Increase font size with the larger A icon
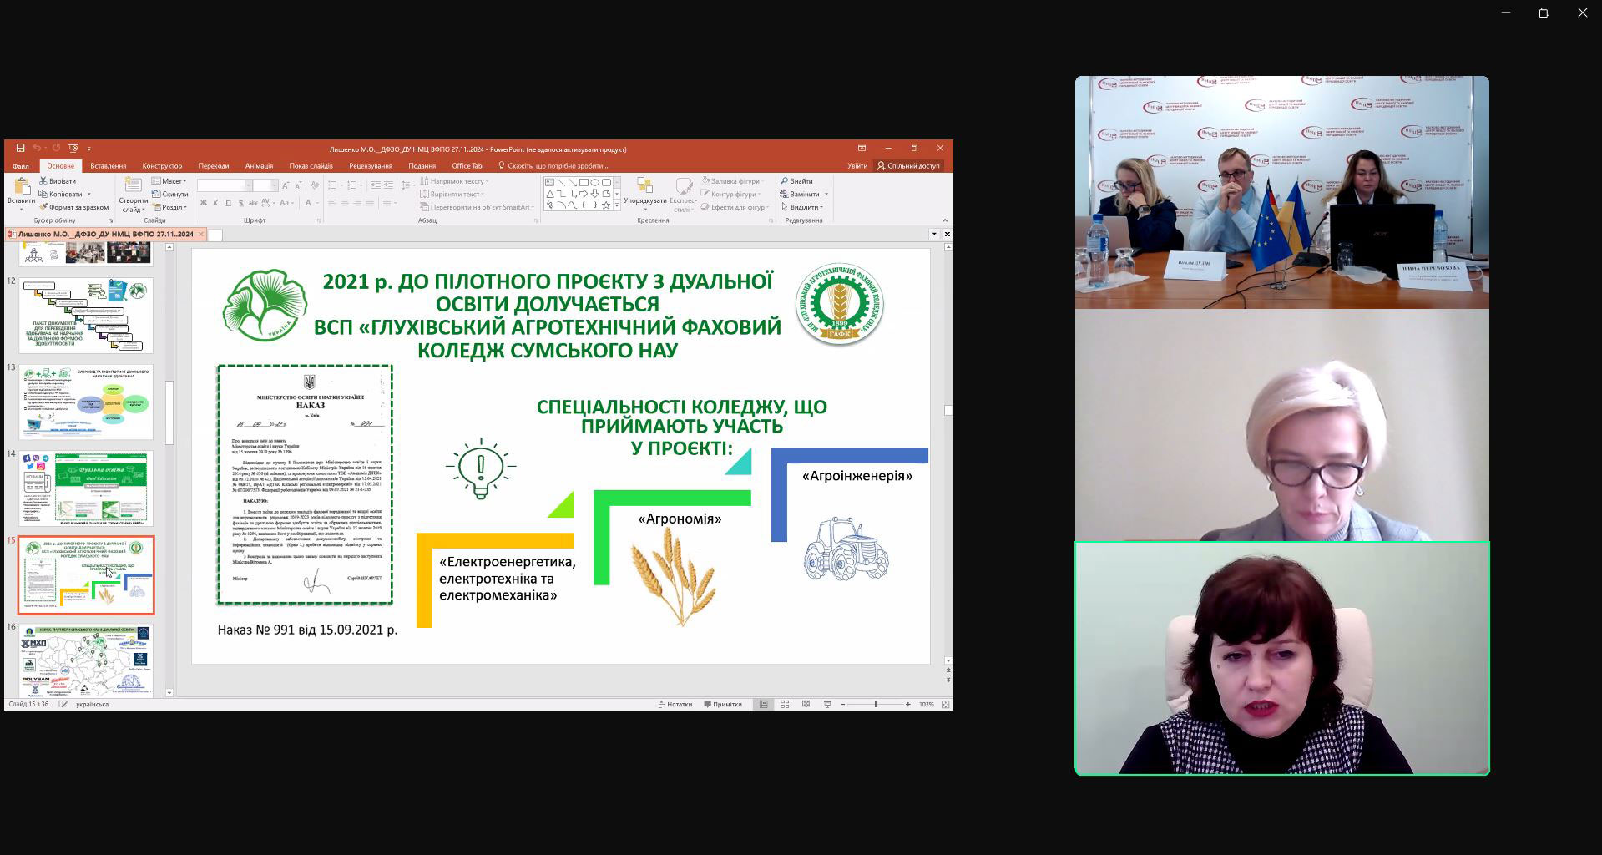 tap(286, 185)
